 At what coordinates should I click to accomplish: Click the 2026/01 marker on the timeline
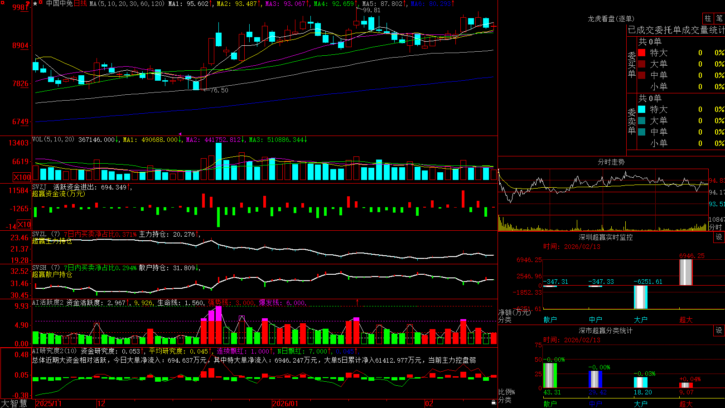(285, 403)
